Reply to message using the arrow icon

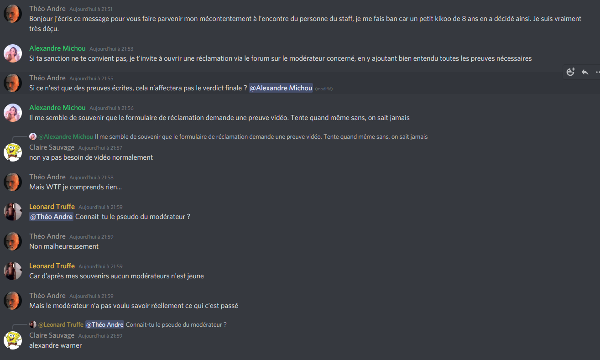pos(585,72)
